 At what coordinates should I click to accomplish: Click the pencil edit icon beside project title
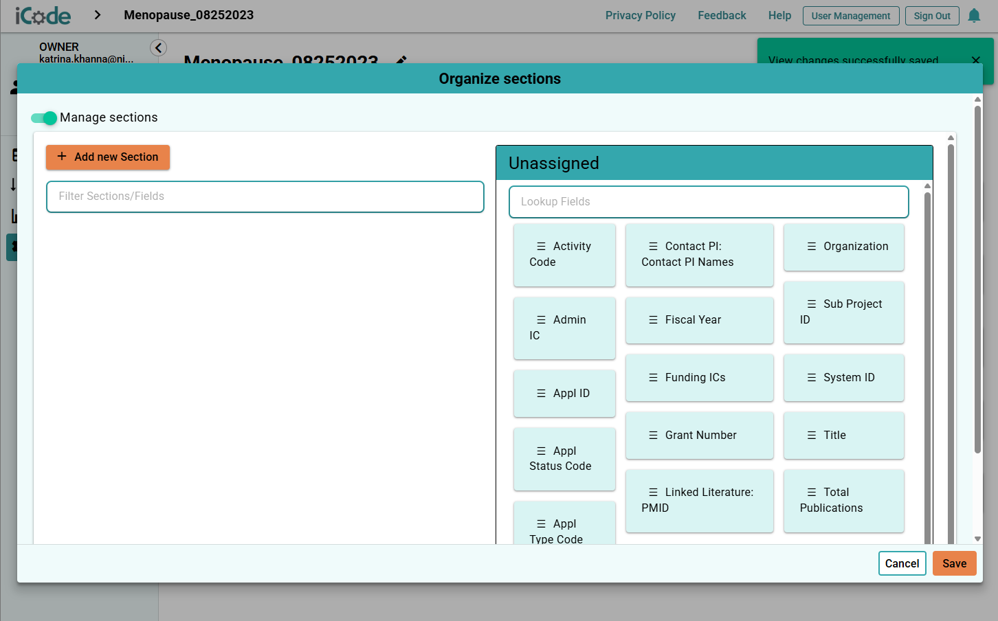[x=401, y=60]
